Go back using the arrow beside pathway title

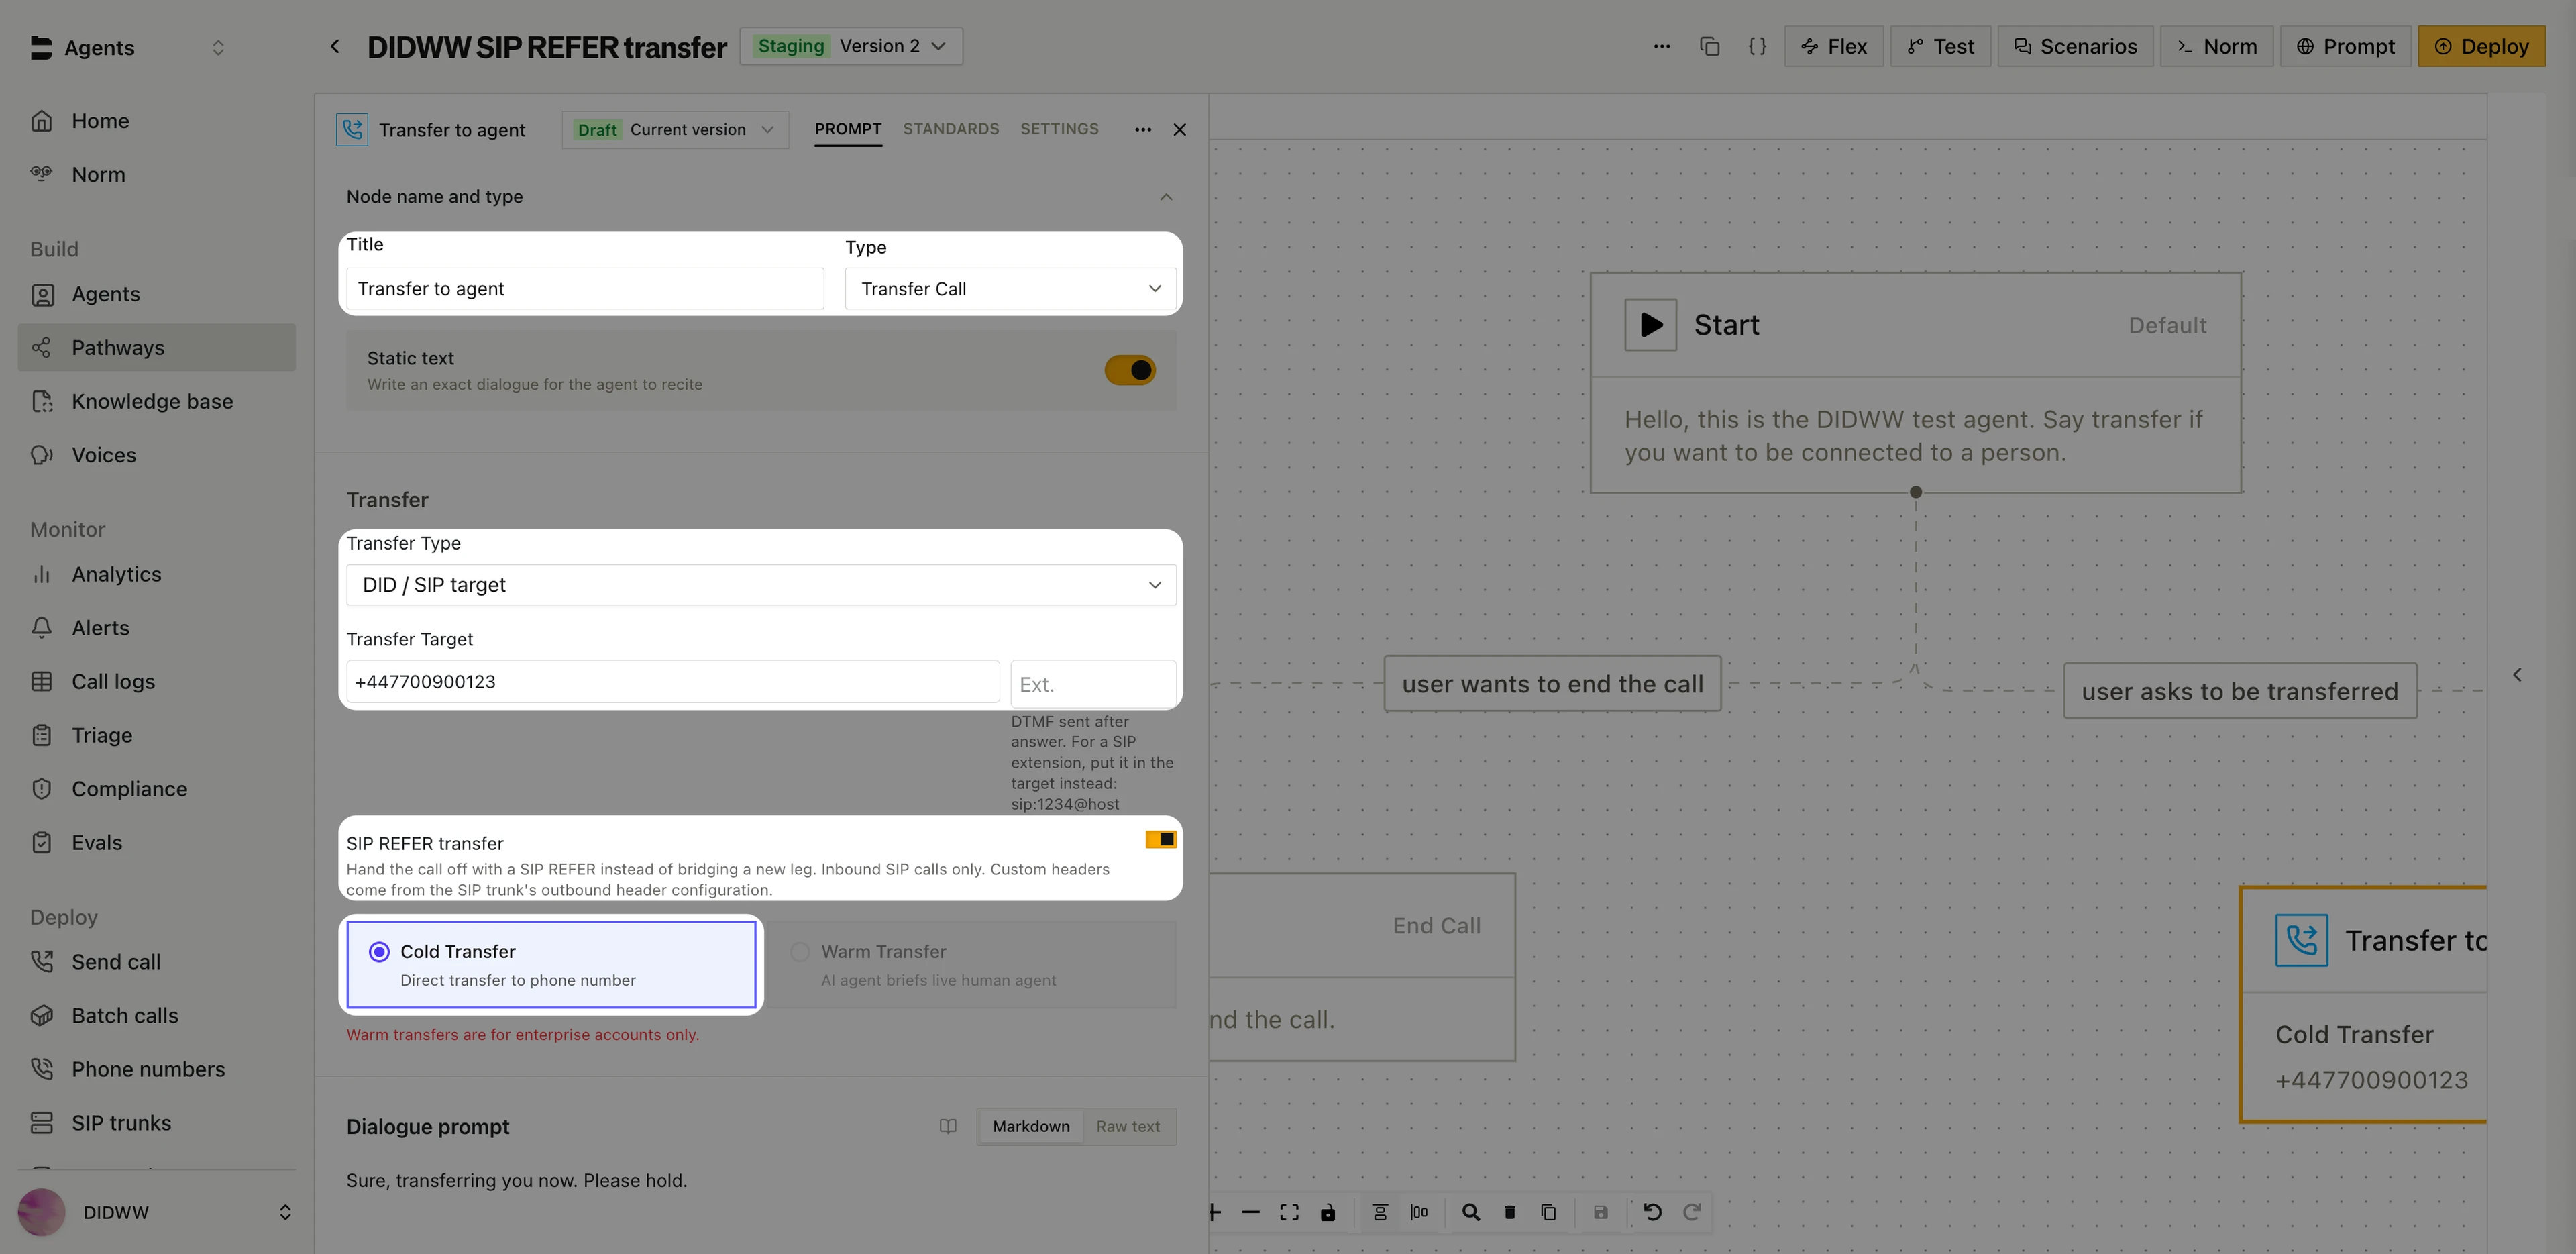click(335, 46)
